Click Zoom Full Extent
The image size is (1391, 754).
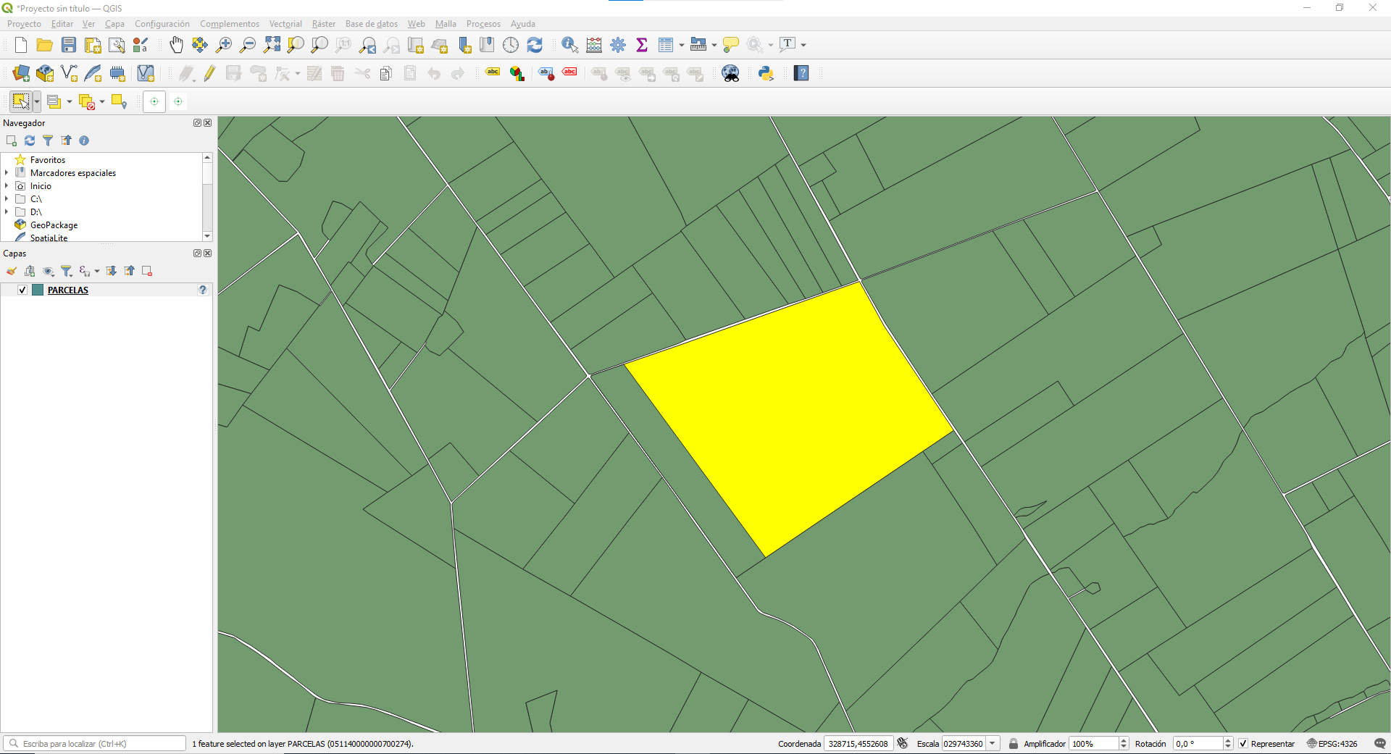(x=272, y=44)
